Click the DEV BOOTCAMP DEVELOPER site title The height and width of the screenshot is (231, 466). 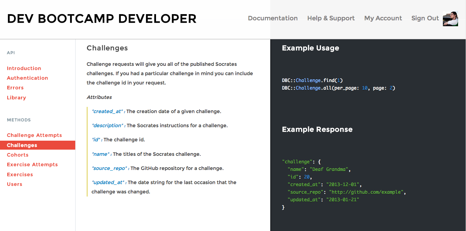tap(102, 19)
